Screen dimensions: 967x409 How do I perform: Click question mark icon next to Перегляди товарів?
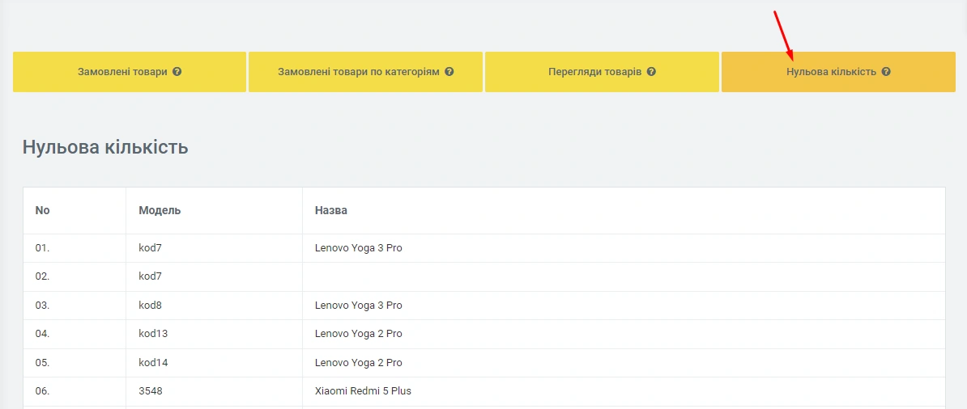click(651, 72)
